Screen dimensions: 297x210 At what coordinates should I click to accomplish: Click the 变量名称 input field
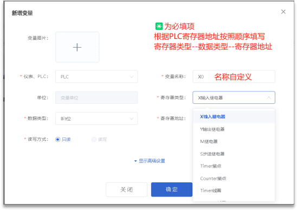tap(234, 77)
